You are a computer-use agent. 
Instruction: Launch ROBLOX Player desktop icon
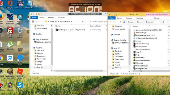(x=20, y=74)
